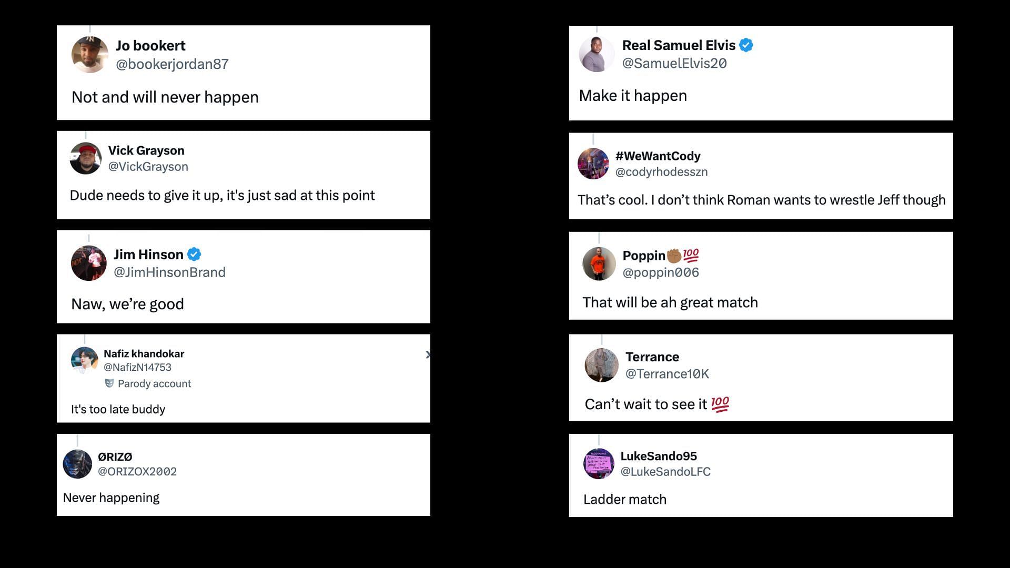Click the close X beside Nafiz's tweet

(x=428, y=355)
